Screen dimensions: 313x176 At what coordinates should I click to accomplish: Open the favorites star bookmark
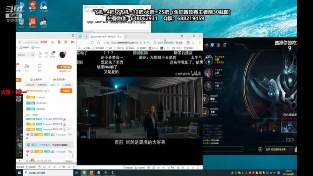coord(86,48)
